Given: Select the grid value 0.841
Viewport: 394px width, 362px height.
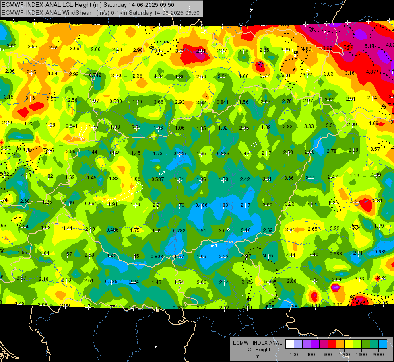Looking at the screenshot, I should 223,102.
